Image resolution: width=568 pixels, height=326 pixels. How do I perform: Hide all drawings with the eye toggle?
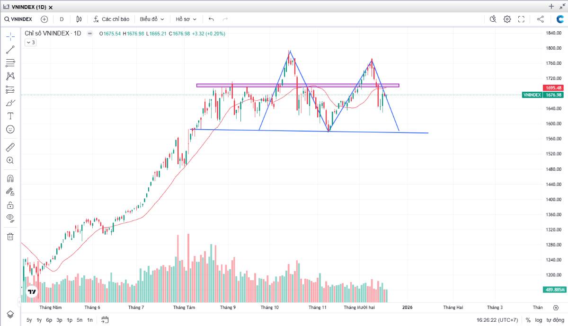pyautogui.click(x=10, y=218)
